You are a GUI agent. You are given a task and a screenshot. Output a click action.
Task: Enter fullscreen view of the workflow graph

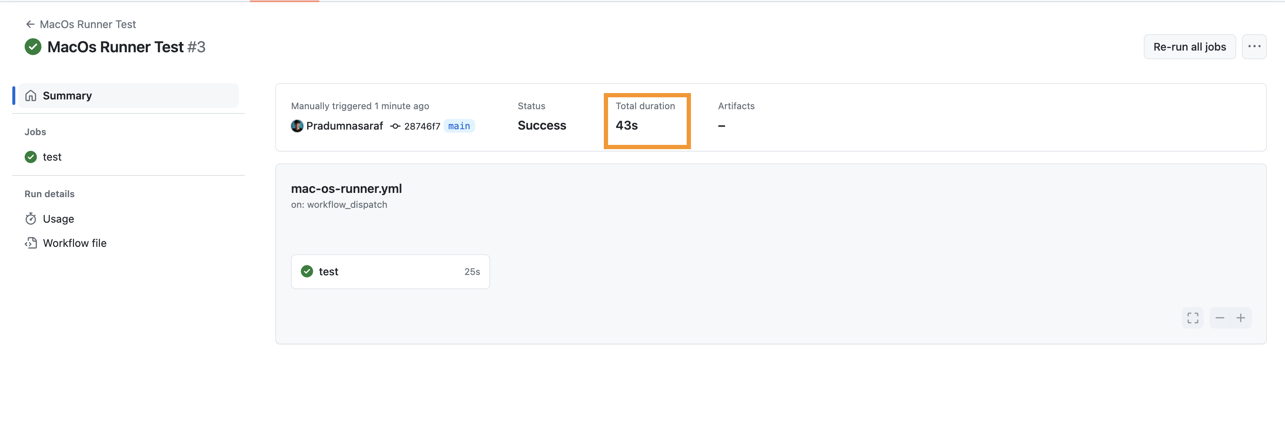tap(1193, 318)
